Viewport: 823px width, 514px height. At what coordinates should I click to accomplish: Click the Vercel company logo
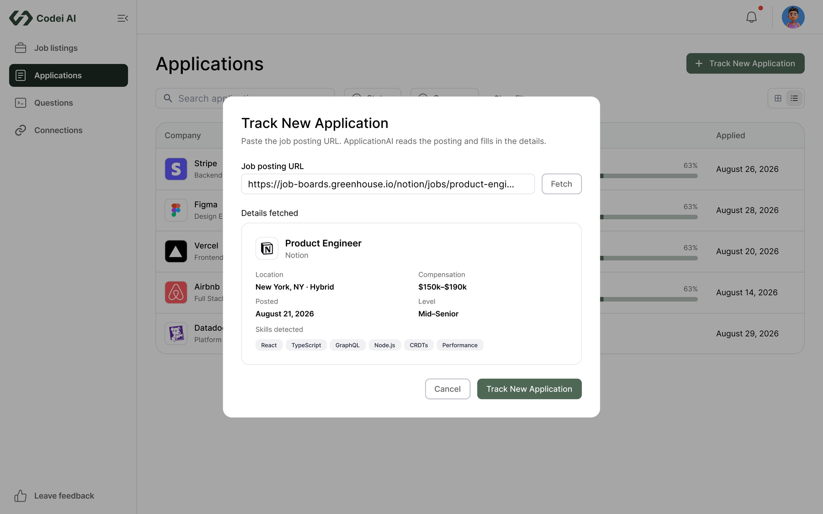[176, 251]
